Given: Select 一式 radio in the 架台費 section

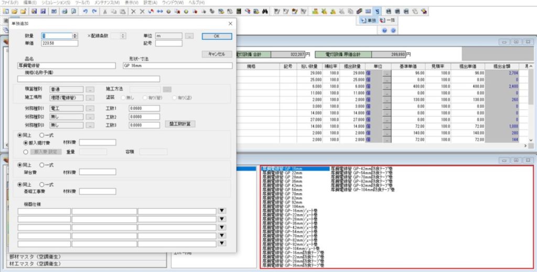Looking at the screenshot, I should (42, 164).
